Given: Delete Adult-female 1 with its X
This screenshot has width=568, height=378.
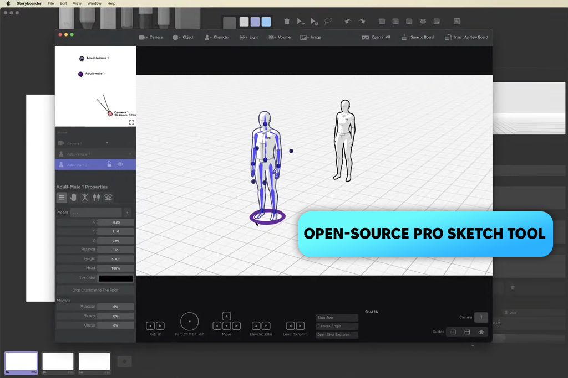Looking at the screenshot, I should pyautogui.click(x=130, y=154).
